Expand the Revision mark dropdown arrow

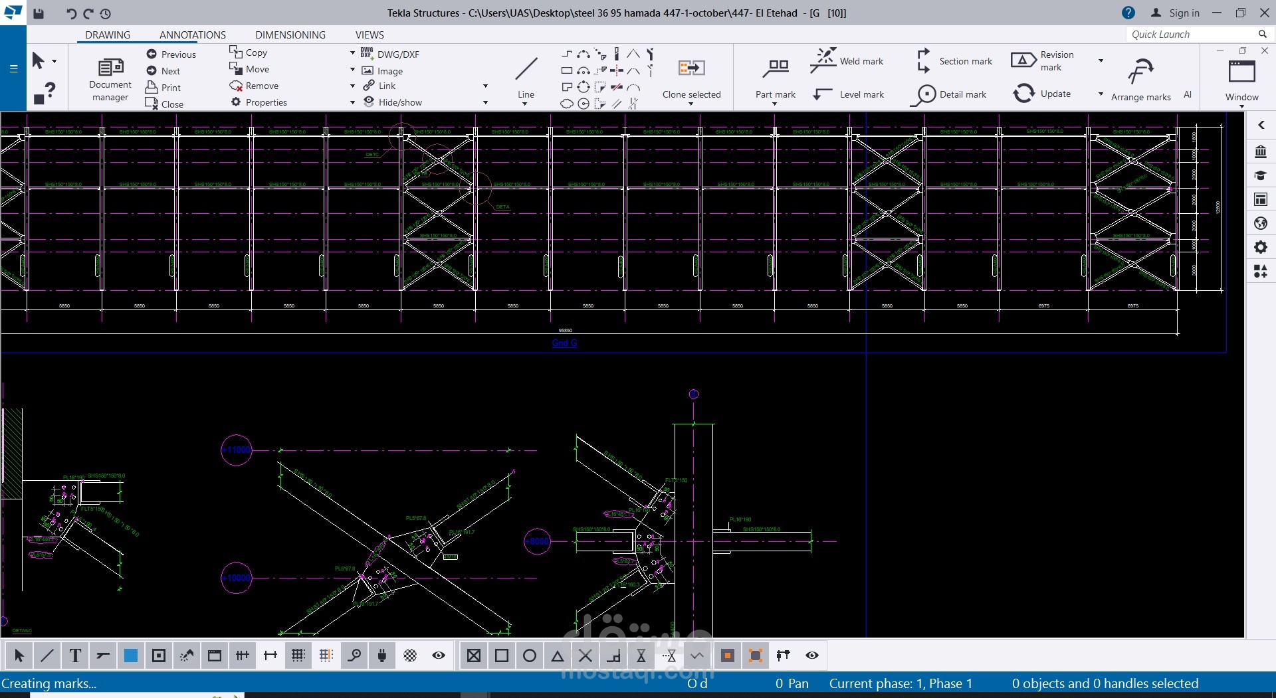coord(1101,60)
